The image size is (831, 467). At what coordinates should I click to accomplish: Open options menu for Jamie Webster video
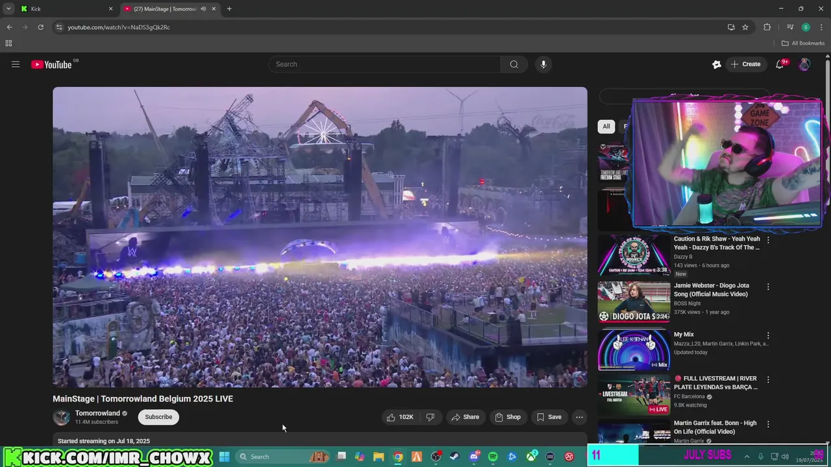(x=768, y=287)
